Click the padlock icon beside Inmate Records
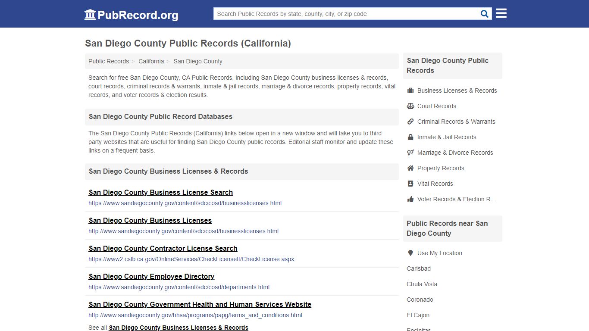 [410, 137]
